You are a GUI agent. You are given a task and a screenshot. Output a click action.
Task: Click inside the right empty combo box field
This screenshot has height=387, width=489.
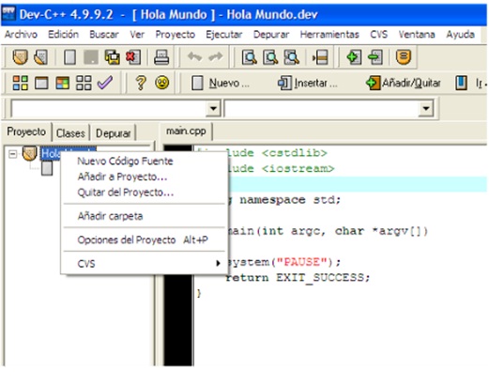pos(322,108)
